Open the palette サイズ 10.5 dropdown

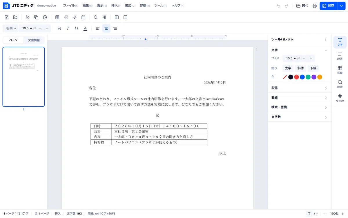(x=291, y=58)
